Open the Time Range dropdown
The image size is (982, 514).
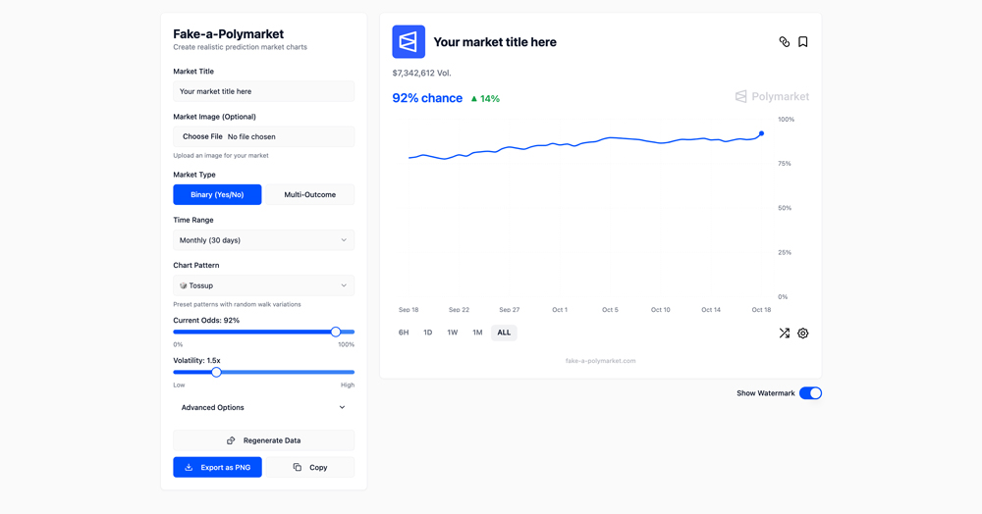pyautogui.click(x=263, y=240)
